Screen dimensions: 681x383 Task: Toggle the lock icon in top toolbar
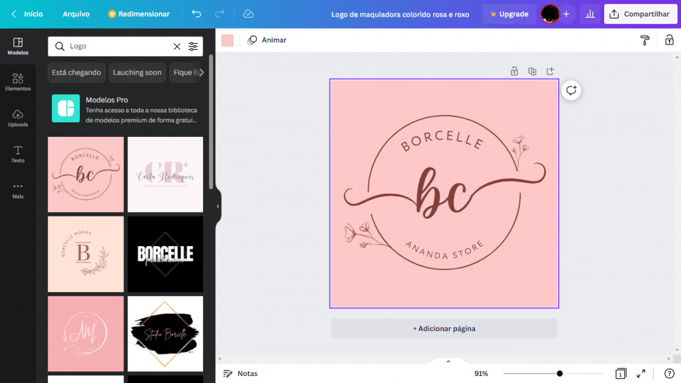(x=669, y=40)
